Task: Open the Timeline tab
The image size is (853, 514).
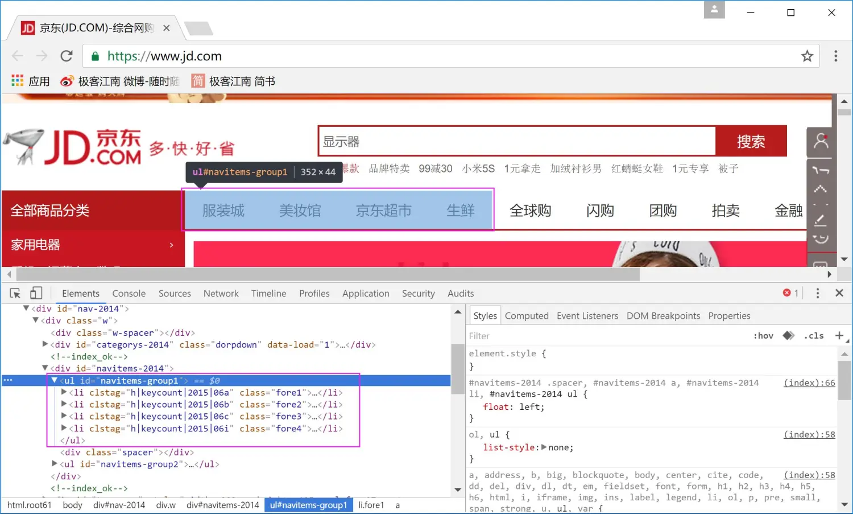Action: pos(269,293)
